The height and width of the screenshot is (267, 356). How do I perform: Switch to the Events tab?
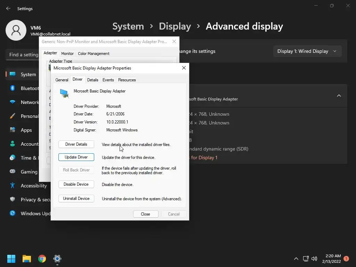click(108, 80)
